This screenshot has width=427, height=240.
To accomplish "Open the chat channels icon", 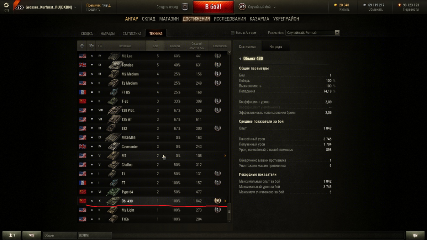I will click(31, 235).
